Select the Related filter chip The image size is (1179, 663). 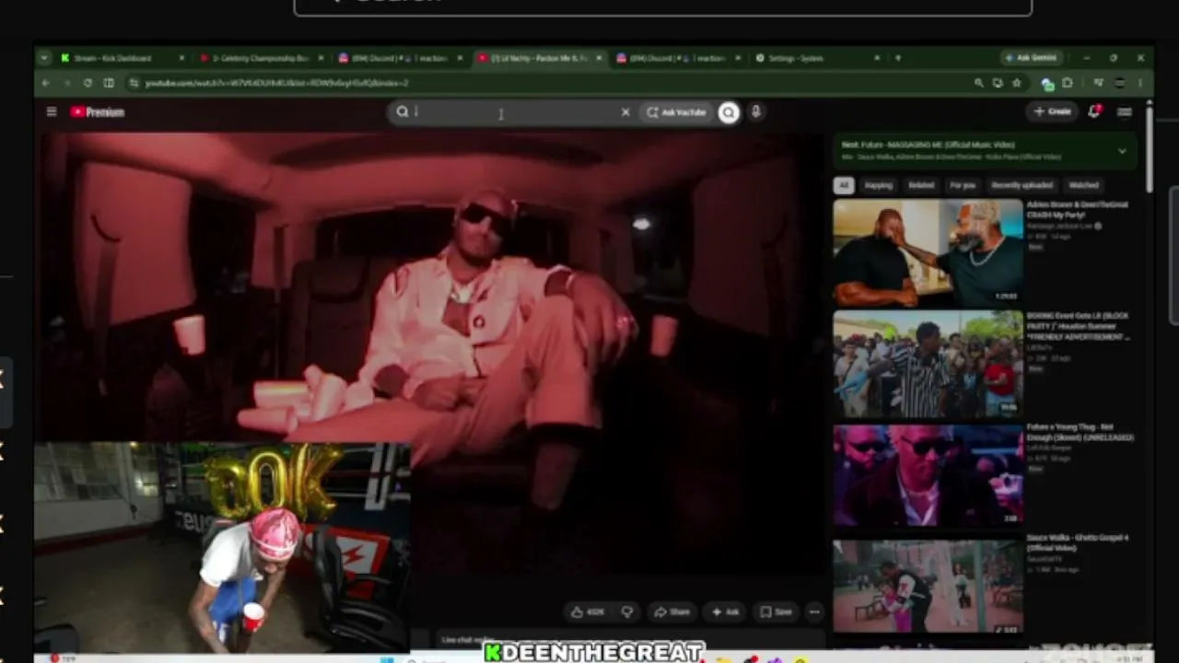921,185
